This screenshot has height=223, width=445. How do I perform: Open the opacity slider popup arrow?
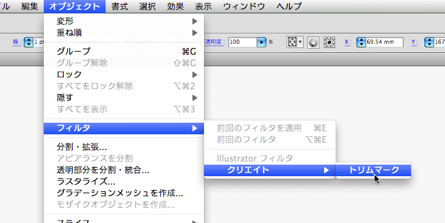tap(262, 42)
